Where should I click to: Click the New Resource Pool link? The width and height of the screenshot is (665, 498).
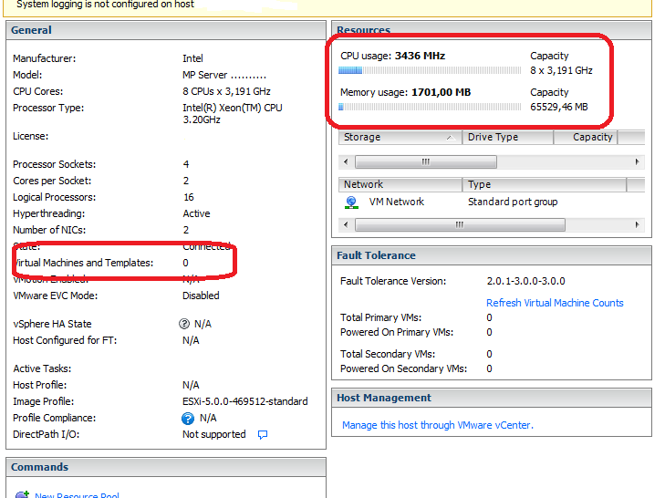coord(77,495)
